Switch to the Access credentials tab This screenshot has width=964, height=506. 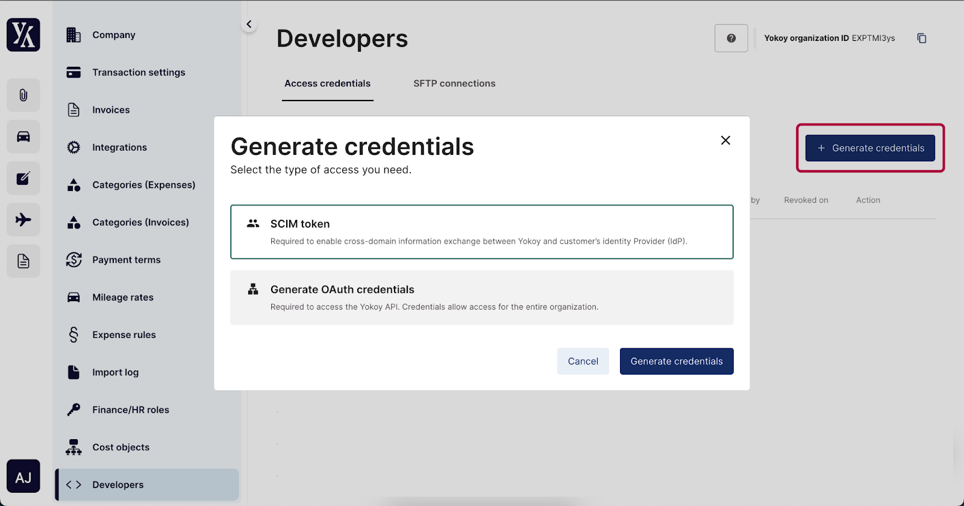pyautogui.click(x=328, y=84)
